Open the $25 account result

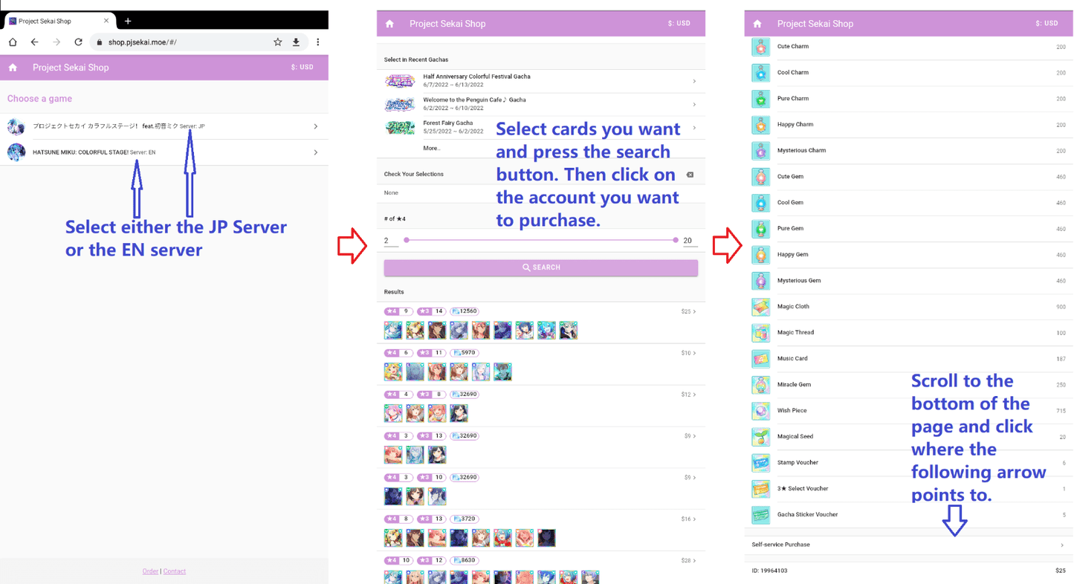(x=540, y=322)
